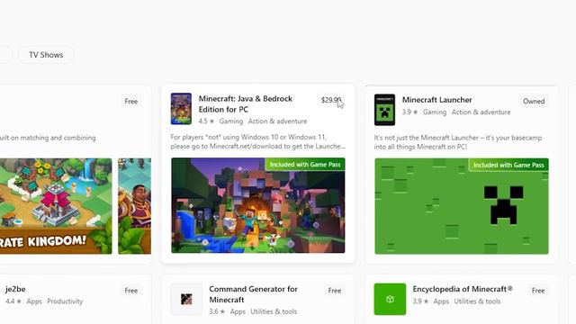Click 'uilt on matching and combining' description

[x=48, y=138]
